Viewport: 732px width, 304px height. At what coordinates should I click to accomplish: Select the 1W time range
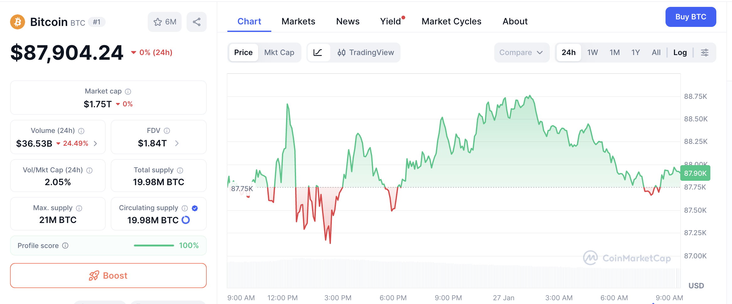[x=592, y=53]
